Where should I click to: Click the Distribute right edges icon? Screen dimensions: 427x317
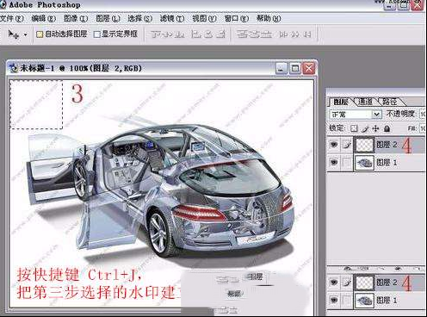point(306,34)
